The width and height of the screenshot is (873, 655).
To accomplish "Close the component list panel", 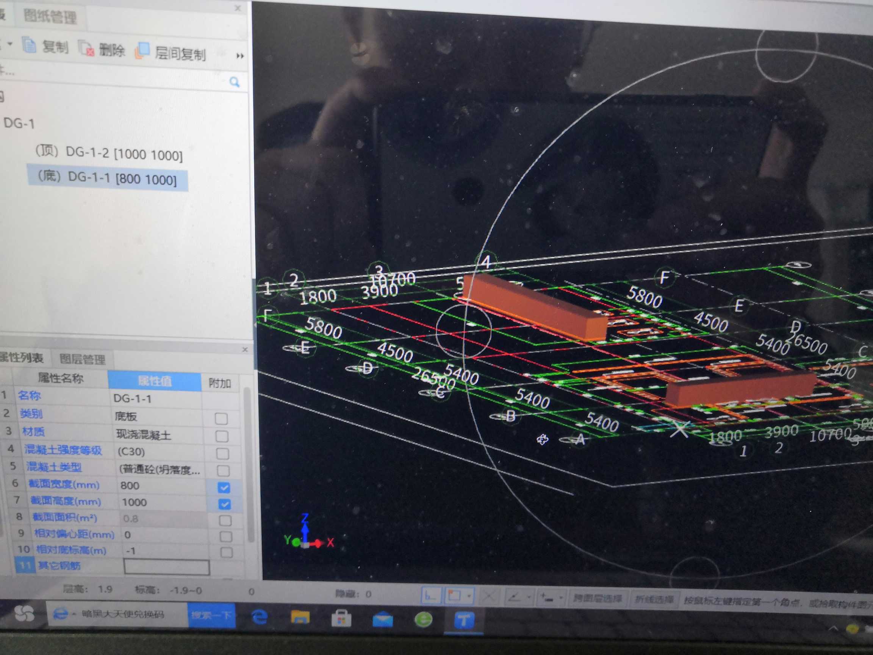I will tap(238, 8).
